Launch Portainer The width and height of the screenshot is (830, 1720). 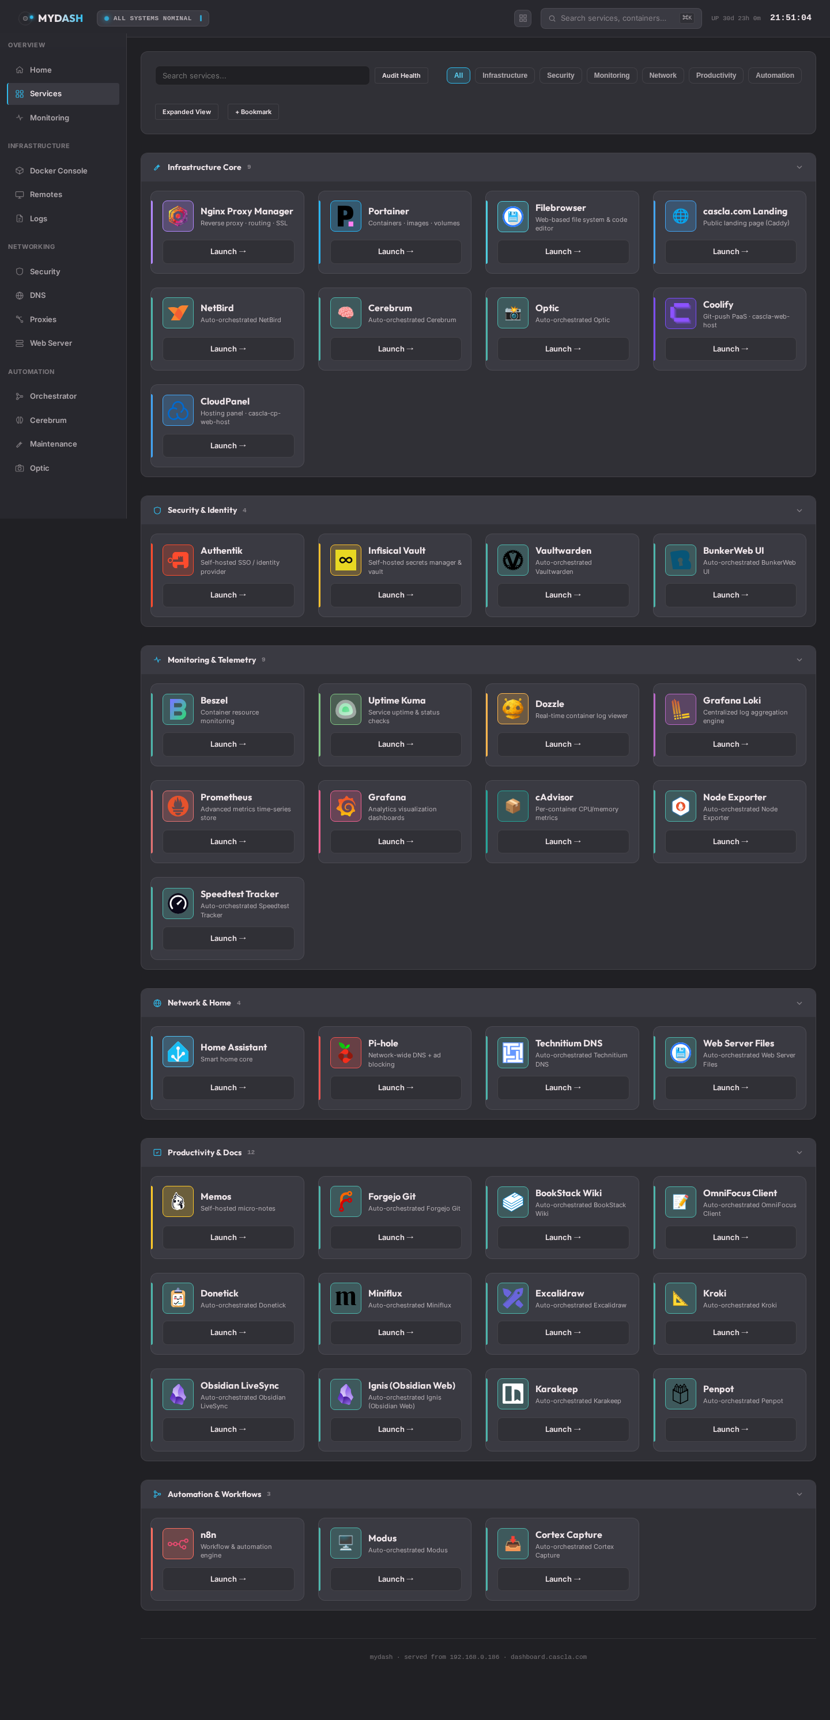coord(395,252)
